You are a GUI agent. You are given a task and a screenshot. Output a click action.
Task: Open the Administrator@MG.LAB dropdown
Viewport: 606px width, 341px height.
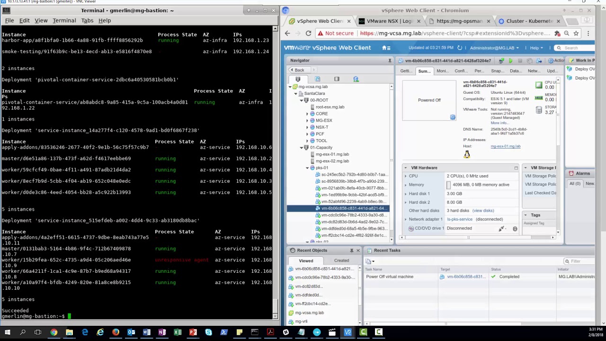494,48
